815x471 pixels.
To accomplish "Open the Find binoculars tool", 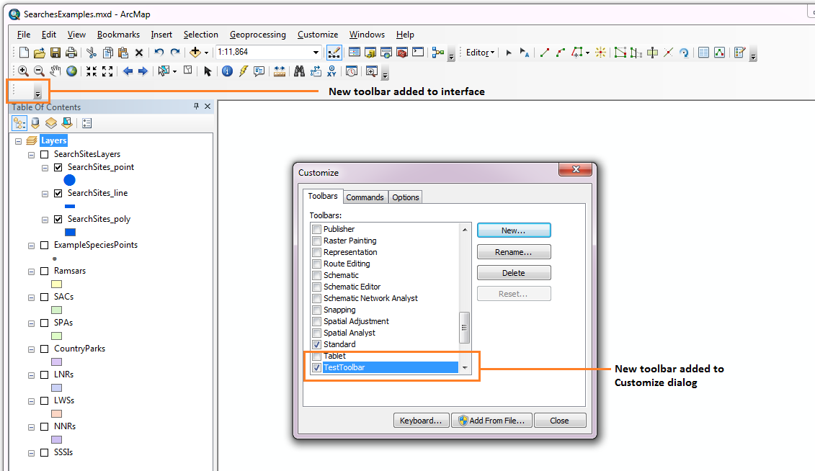I will pos(299,71).
